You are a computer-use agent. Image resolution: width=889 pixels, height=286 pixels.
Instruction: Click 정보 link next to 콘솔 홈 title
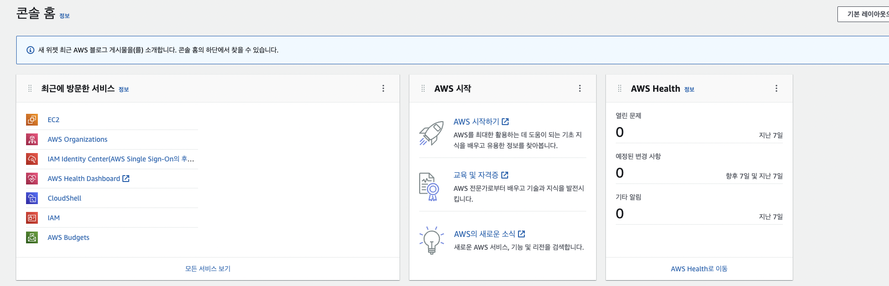click(x=64, y=16)
